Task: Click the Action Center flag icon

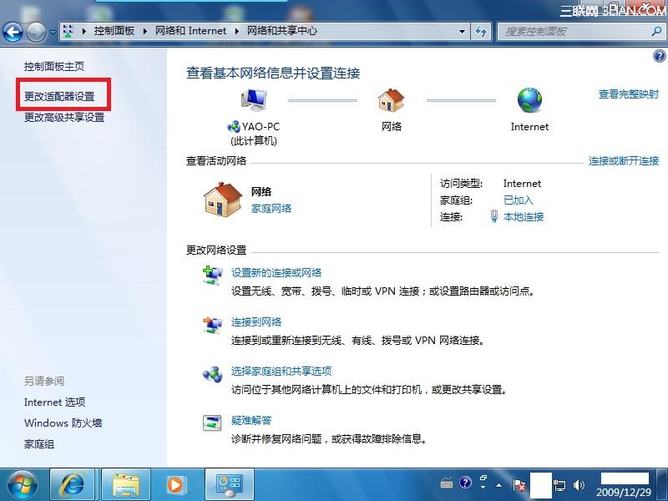Action: tap(518, 485)
